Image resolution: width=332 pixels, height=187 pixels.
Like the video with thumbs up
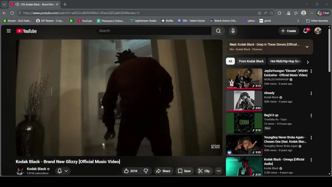click(x=131, y=171)
